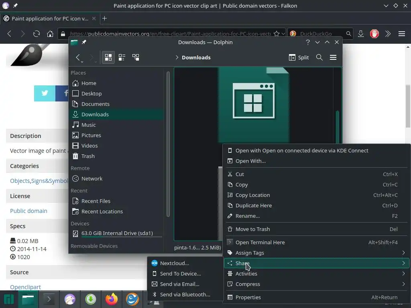Choose Move to Trash
Viewport: 411px width, 308px height.
tap(317, 229)
